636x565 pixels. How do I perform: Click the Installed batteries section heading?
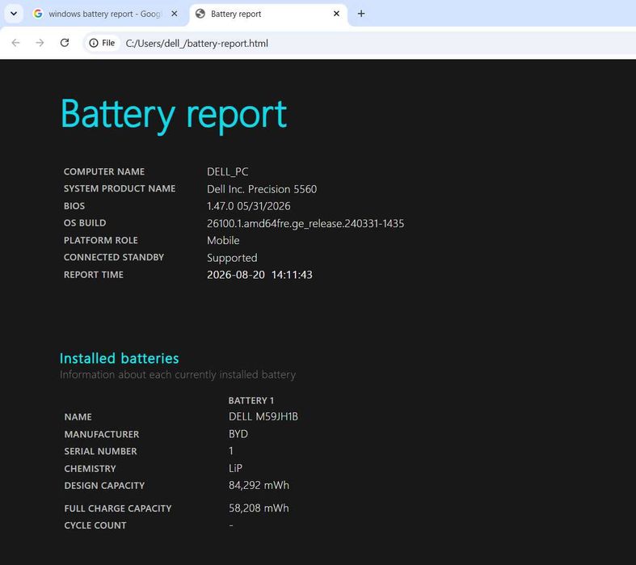point(120,359)
